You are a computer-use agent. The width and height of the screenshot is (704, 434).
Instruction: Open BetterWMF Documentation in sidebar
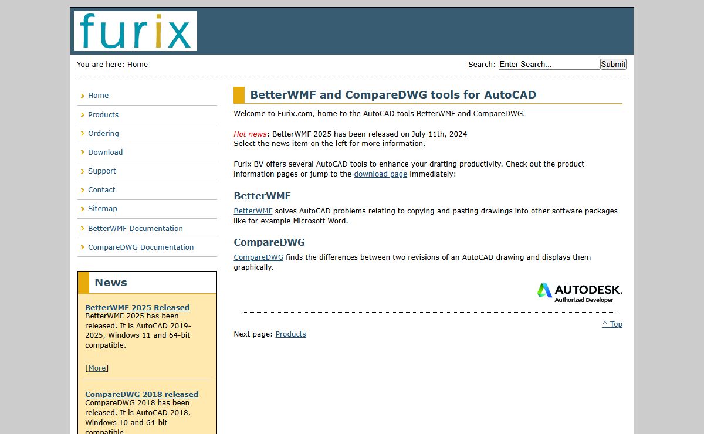[x=136, y=228]
